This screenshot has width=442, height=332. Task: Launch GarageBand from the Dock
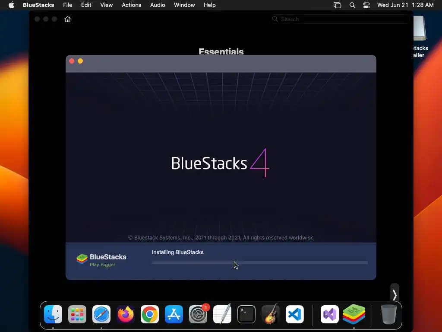tap(271, 314)
